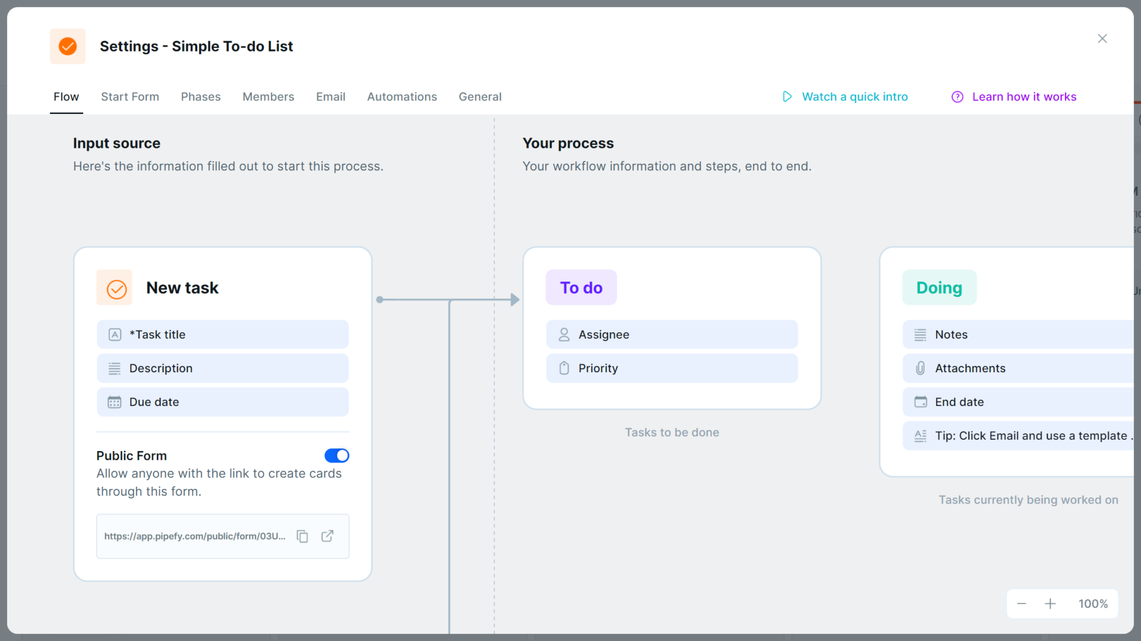Click the Priority field icon
This screenshot has height=641, width=1141.
tap(564, 368)
